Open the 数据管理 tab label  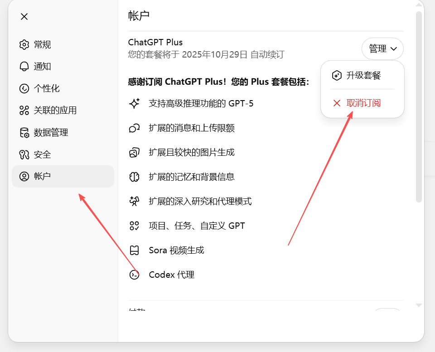pyautogui.click(x=51, y=133)
